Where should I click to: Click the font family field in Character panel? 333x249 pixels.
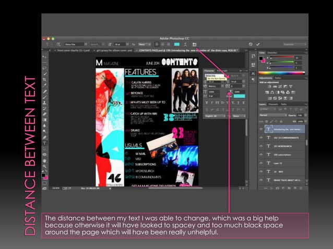[x=215, y=76]
